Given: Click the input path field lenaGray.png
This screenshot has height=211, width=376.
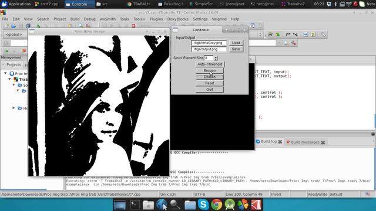Looking at the screenshot, I should tap(209, 43).
